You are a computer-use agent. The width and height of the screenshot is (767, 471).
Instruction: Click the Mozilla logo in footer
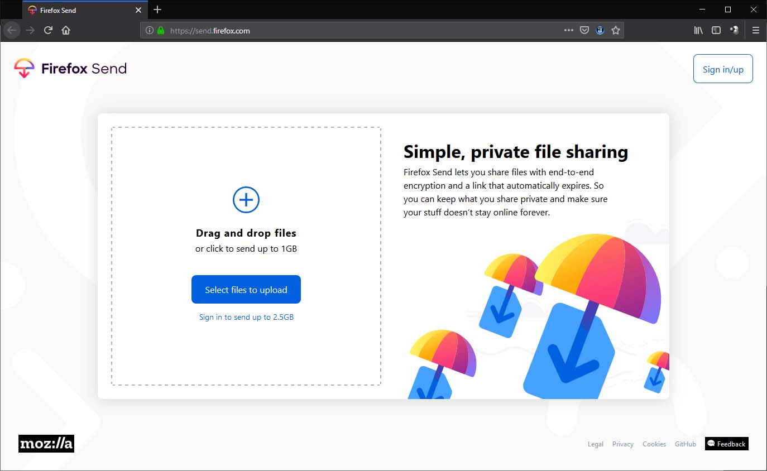[46, 444]
